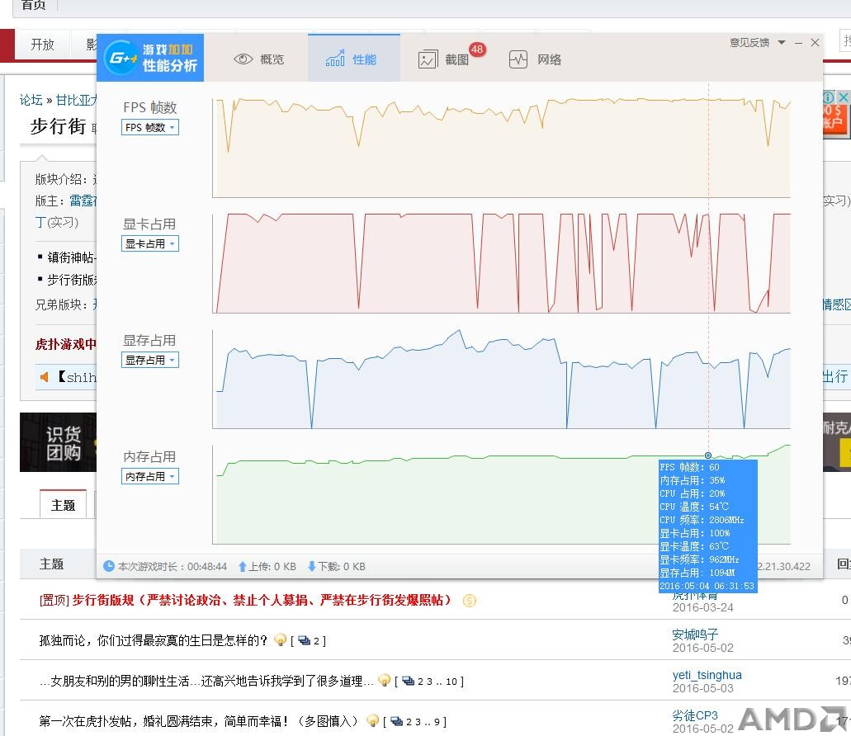Click the data point marker on memory chart
This screenshot has width=851, height=736.
coord(707,455)
